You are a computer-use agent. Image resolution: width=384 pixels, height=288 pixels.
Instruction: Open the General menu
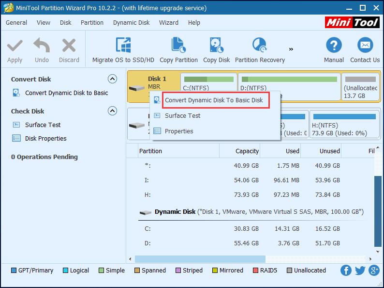[16, 23]
